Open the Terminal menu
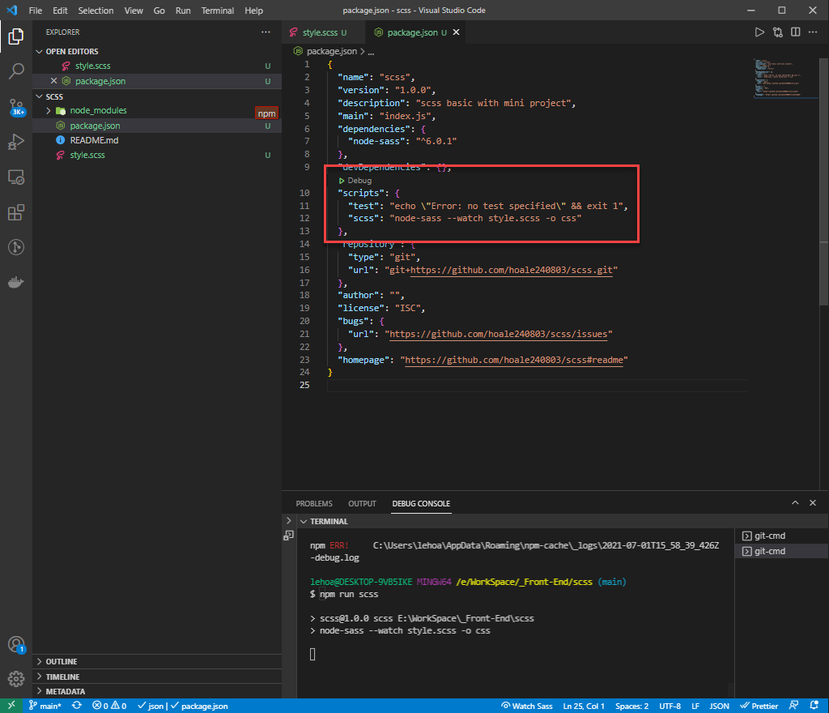The height and width of the screenshot is (713, 829). coord(217,11)
